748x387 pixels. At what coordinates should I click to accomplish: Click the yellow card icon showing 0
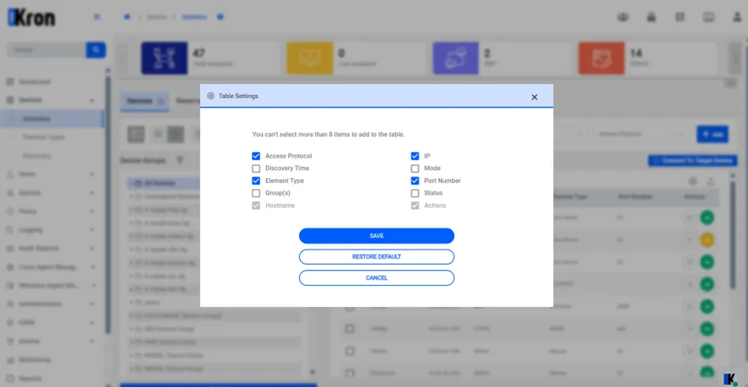tap(310, 59)
